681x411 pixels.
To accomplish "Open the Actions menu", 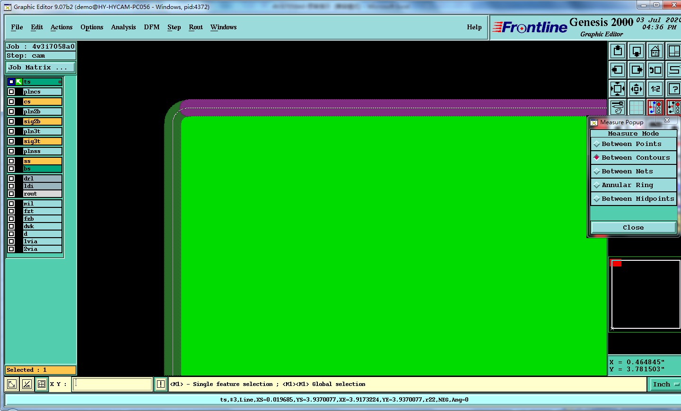I will click(x=61, y=27).
